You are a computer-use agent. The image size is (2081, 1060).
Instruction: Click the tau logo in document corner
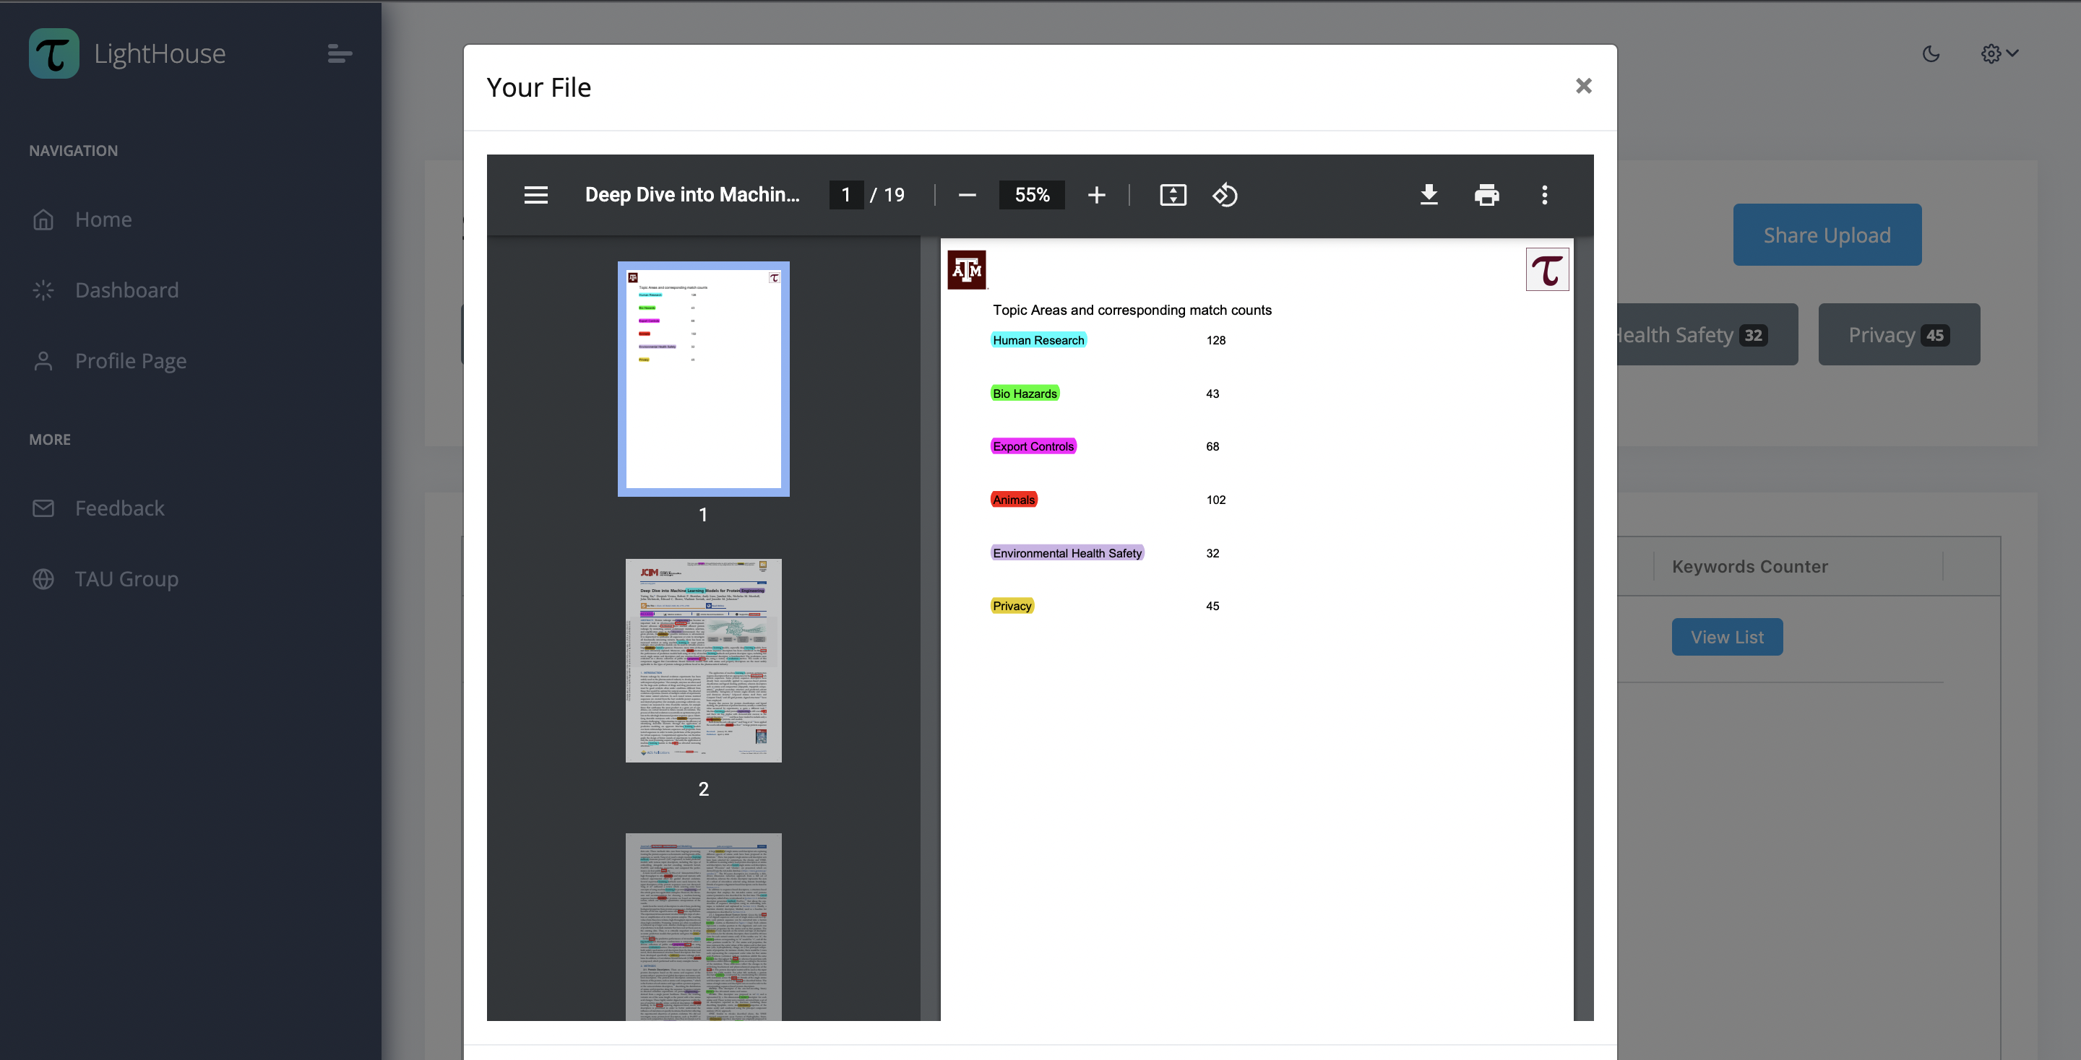point(1547,269)
